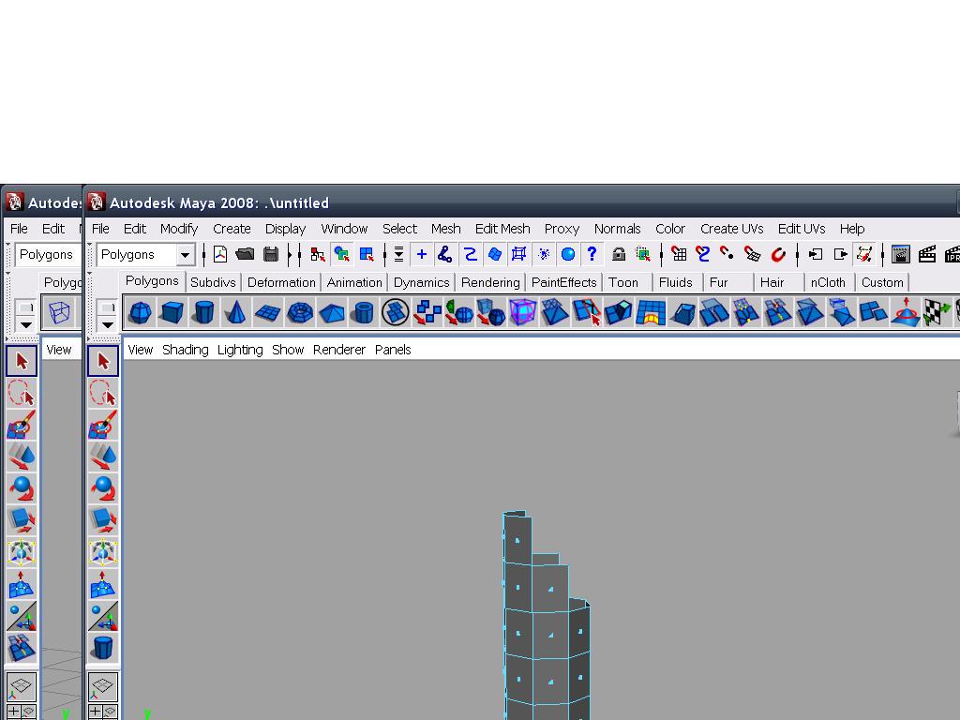Image resolution: width=960 pixels, height=720 pixels.
Task: Click the View menu in back window
Action: coord(59,350)
